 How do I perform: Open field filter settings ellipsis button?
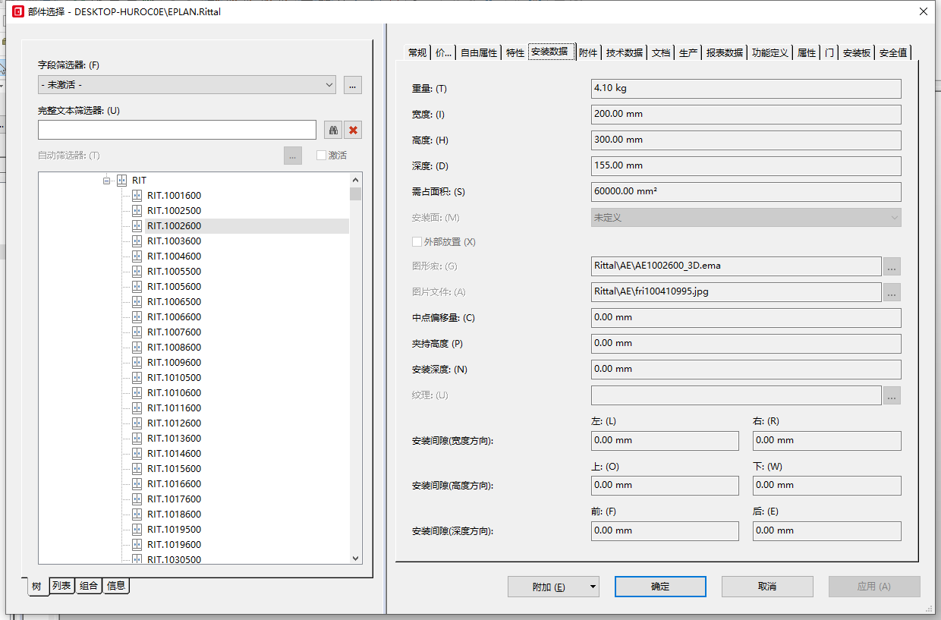(x=352, y=85)
